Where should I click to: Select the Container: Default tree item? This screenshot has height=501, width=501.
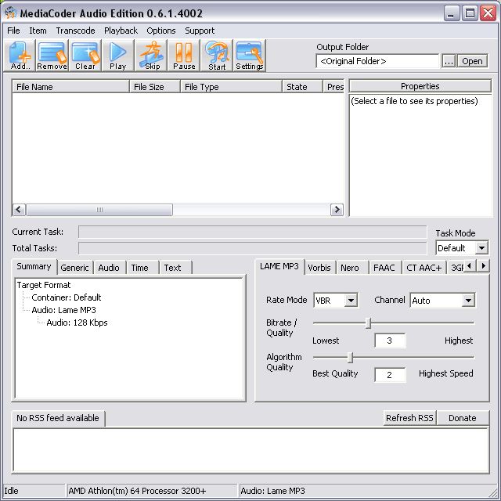66,297
